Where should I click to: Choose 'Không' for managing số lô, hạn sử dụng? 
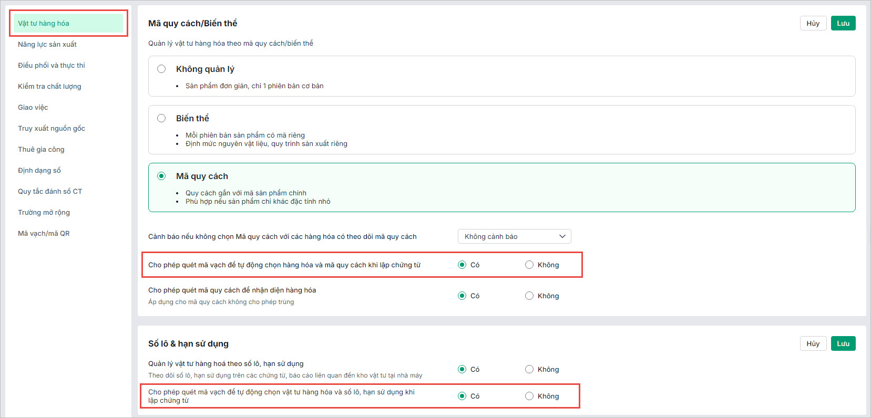click(x=529, y=369)
